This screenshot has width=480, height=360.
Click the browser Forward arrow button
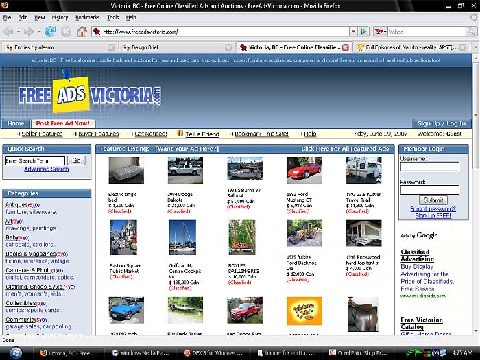click(x=29, y=32)
